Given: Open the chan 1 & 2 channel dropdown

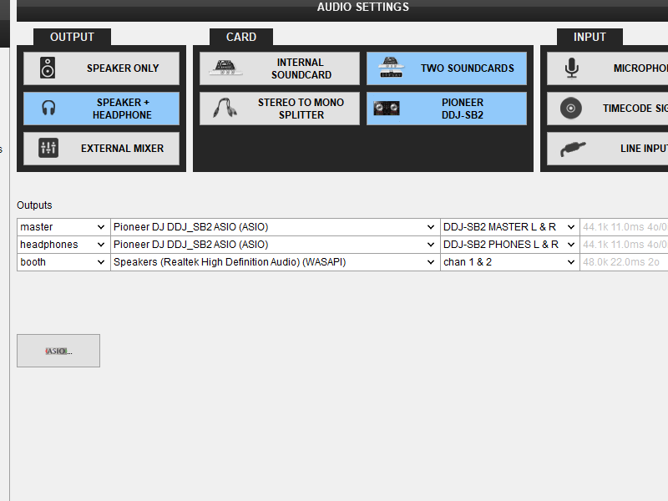Looking at the screenshot, I should (x=510, y=262).
